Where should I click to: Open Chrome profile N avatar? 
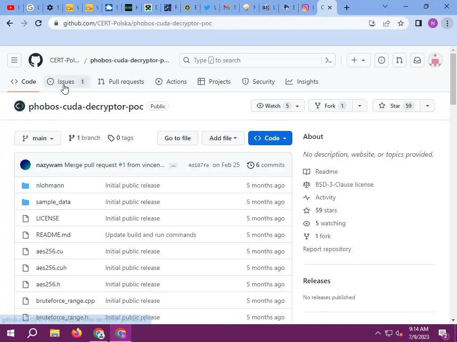click(433, 23)
